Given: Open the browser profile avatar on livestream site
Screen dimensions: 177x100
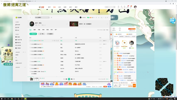Looking at the screenshot, I should coord(135,7).
